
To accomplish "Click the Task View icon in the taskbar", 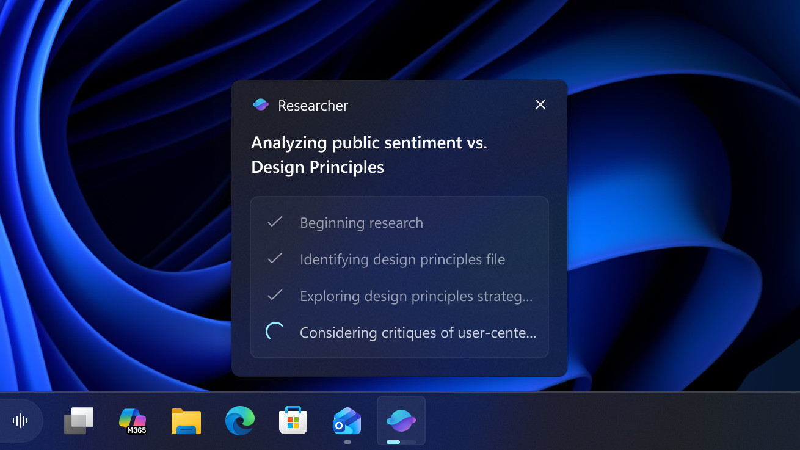I will pyautogui.click(x=78, y=421).
